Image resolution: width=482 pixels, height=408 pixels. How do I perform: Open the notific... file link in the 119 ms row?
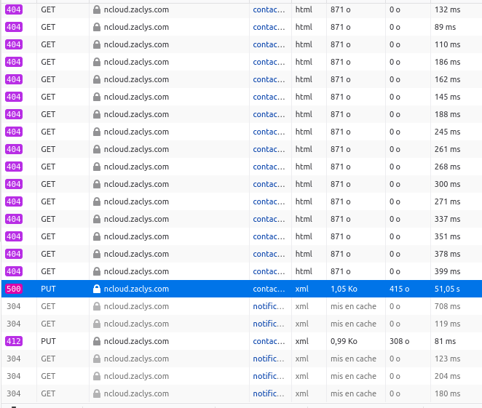point(269,324)
